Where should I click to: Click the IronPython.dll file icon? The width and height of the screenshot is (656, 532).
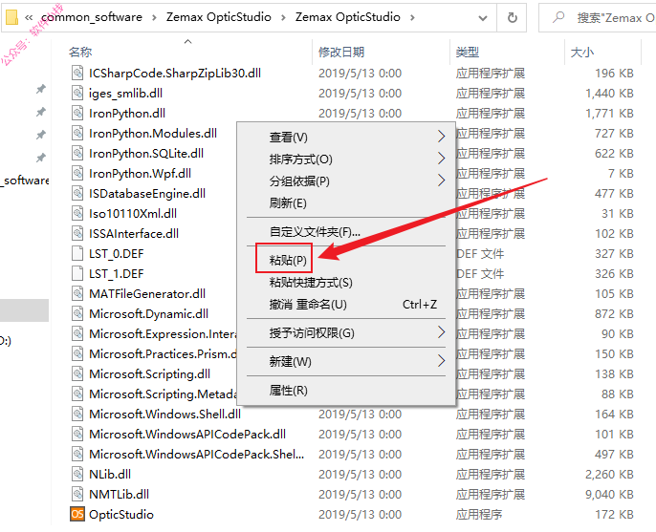77,114
